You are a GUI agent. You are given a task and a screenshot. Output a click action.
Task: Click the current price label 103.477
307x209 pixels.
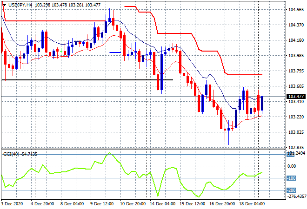296,97
